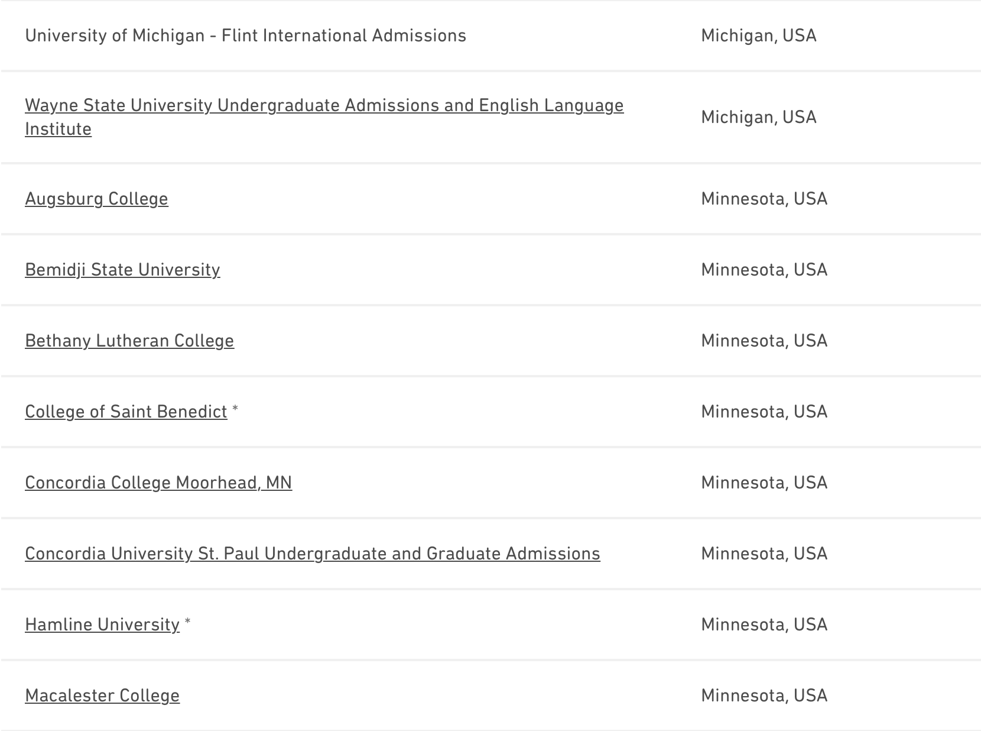Image resolution: width=981 pixels, height=731 pixels.
Task: Click the location cell beside University of Michigan - Flint
Action: [758, 36]
